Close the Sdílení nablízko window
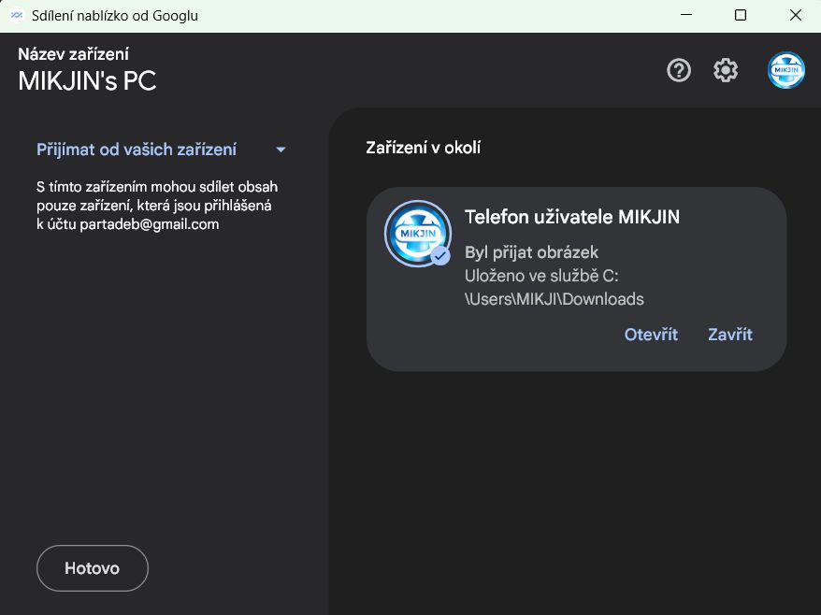The width and height of the screenshot is (821, 615). click(x=796, y=15)
